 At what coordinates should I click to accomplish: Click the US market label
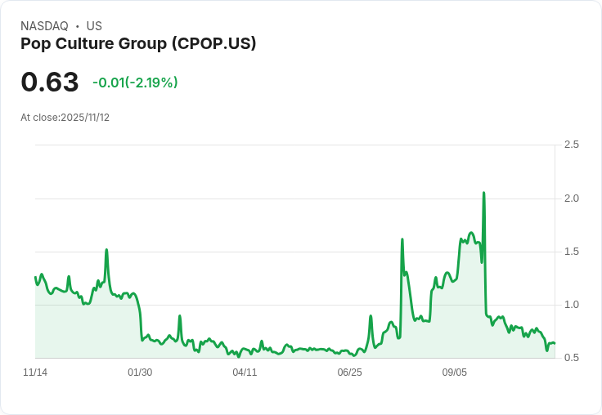pos(94,26)
